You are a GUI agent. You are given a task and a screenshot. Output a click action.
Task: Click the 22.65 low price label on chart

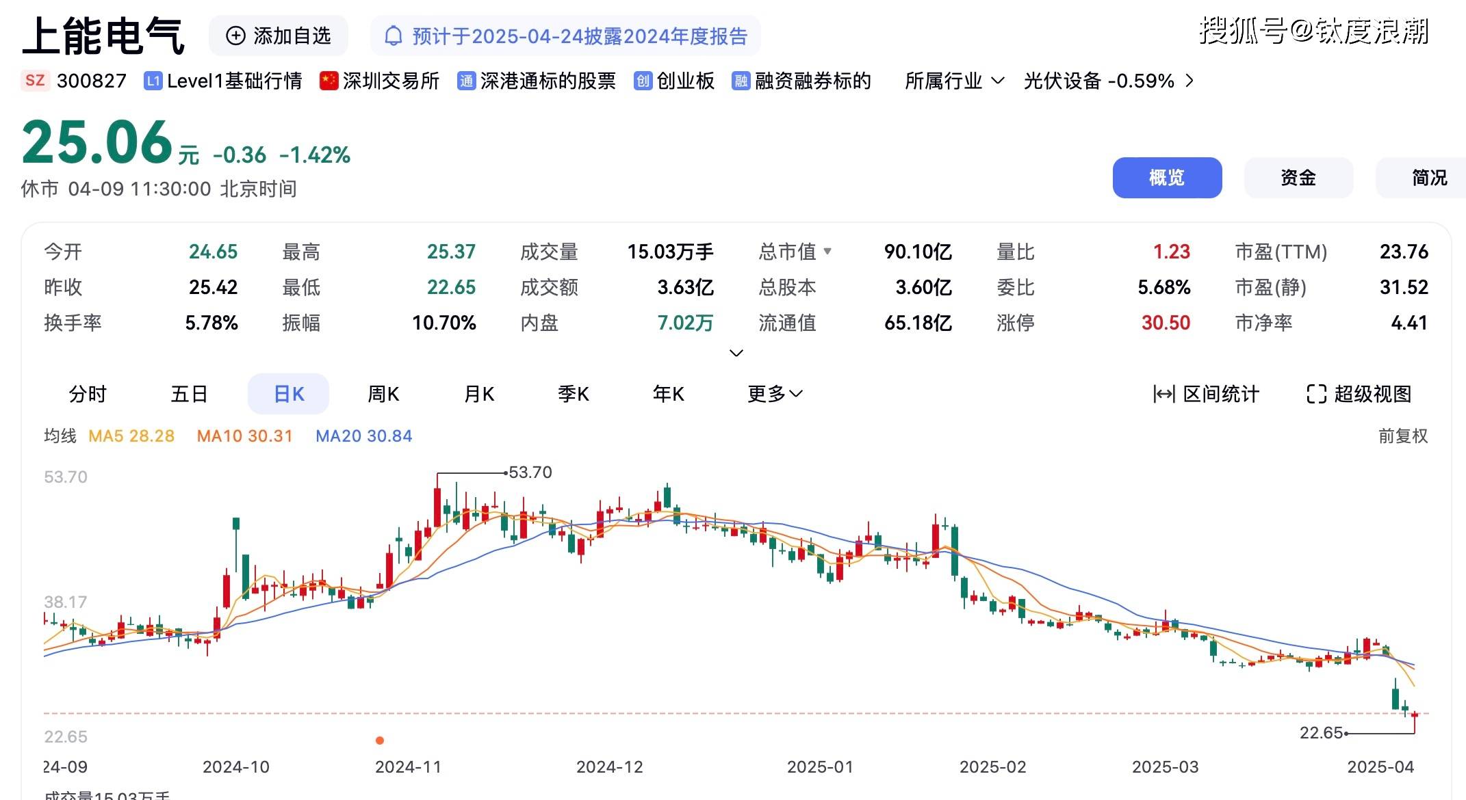(x=1322, y=733)
